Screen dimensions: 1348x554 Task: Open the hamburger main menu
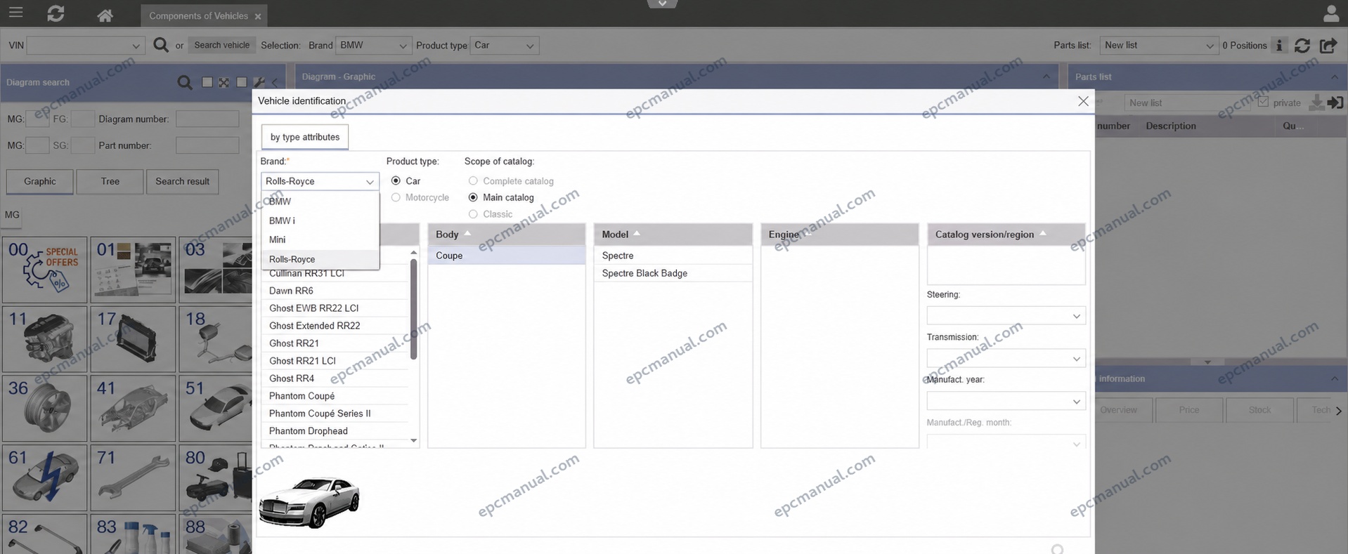[x=15, y=13]
